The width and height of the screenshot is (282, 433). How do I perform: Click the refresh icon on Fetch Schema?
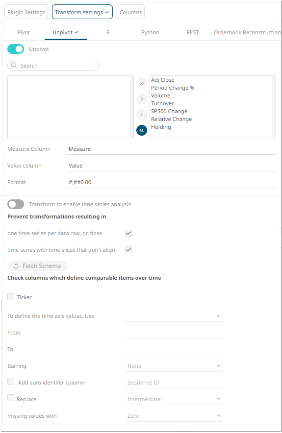16,266
